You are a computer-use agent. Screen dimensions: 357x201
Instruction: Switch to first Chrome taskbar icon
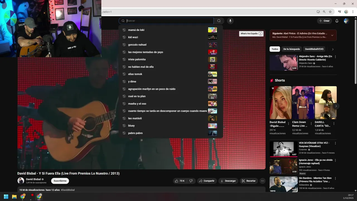point(23,197)
